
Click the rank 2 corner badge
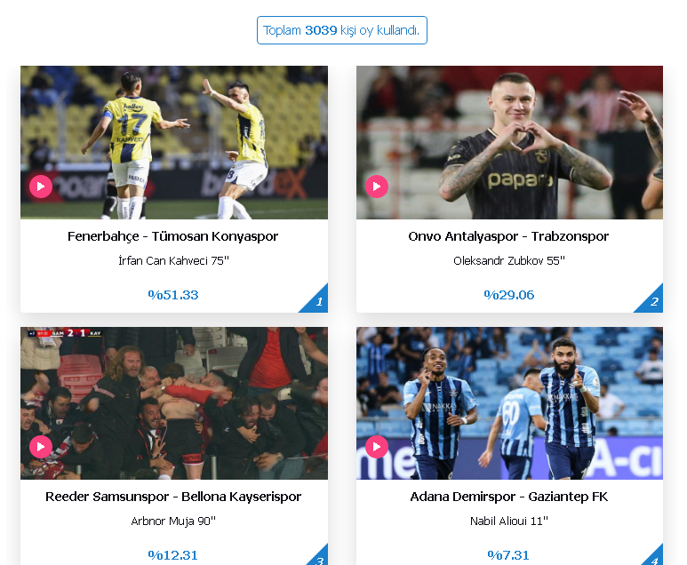653,300
